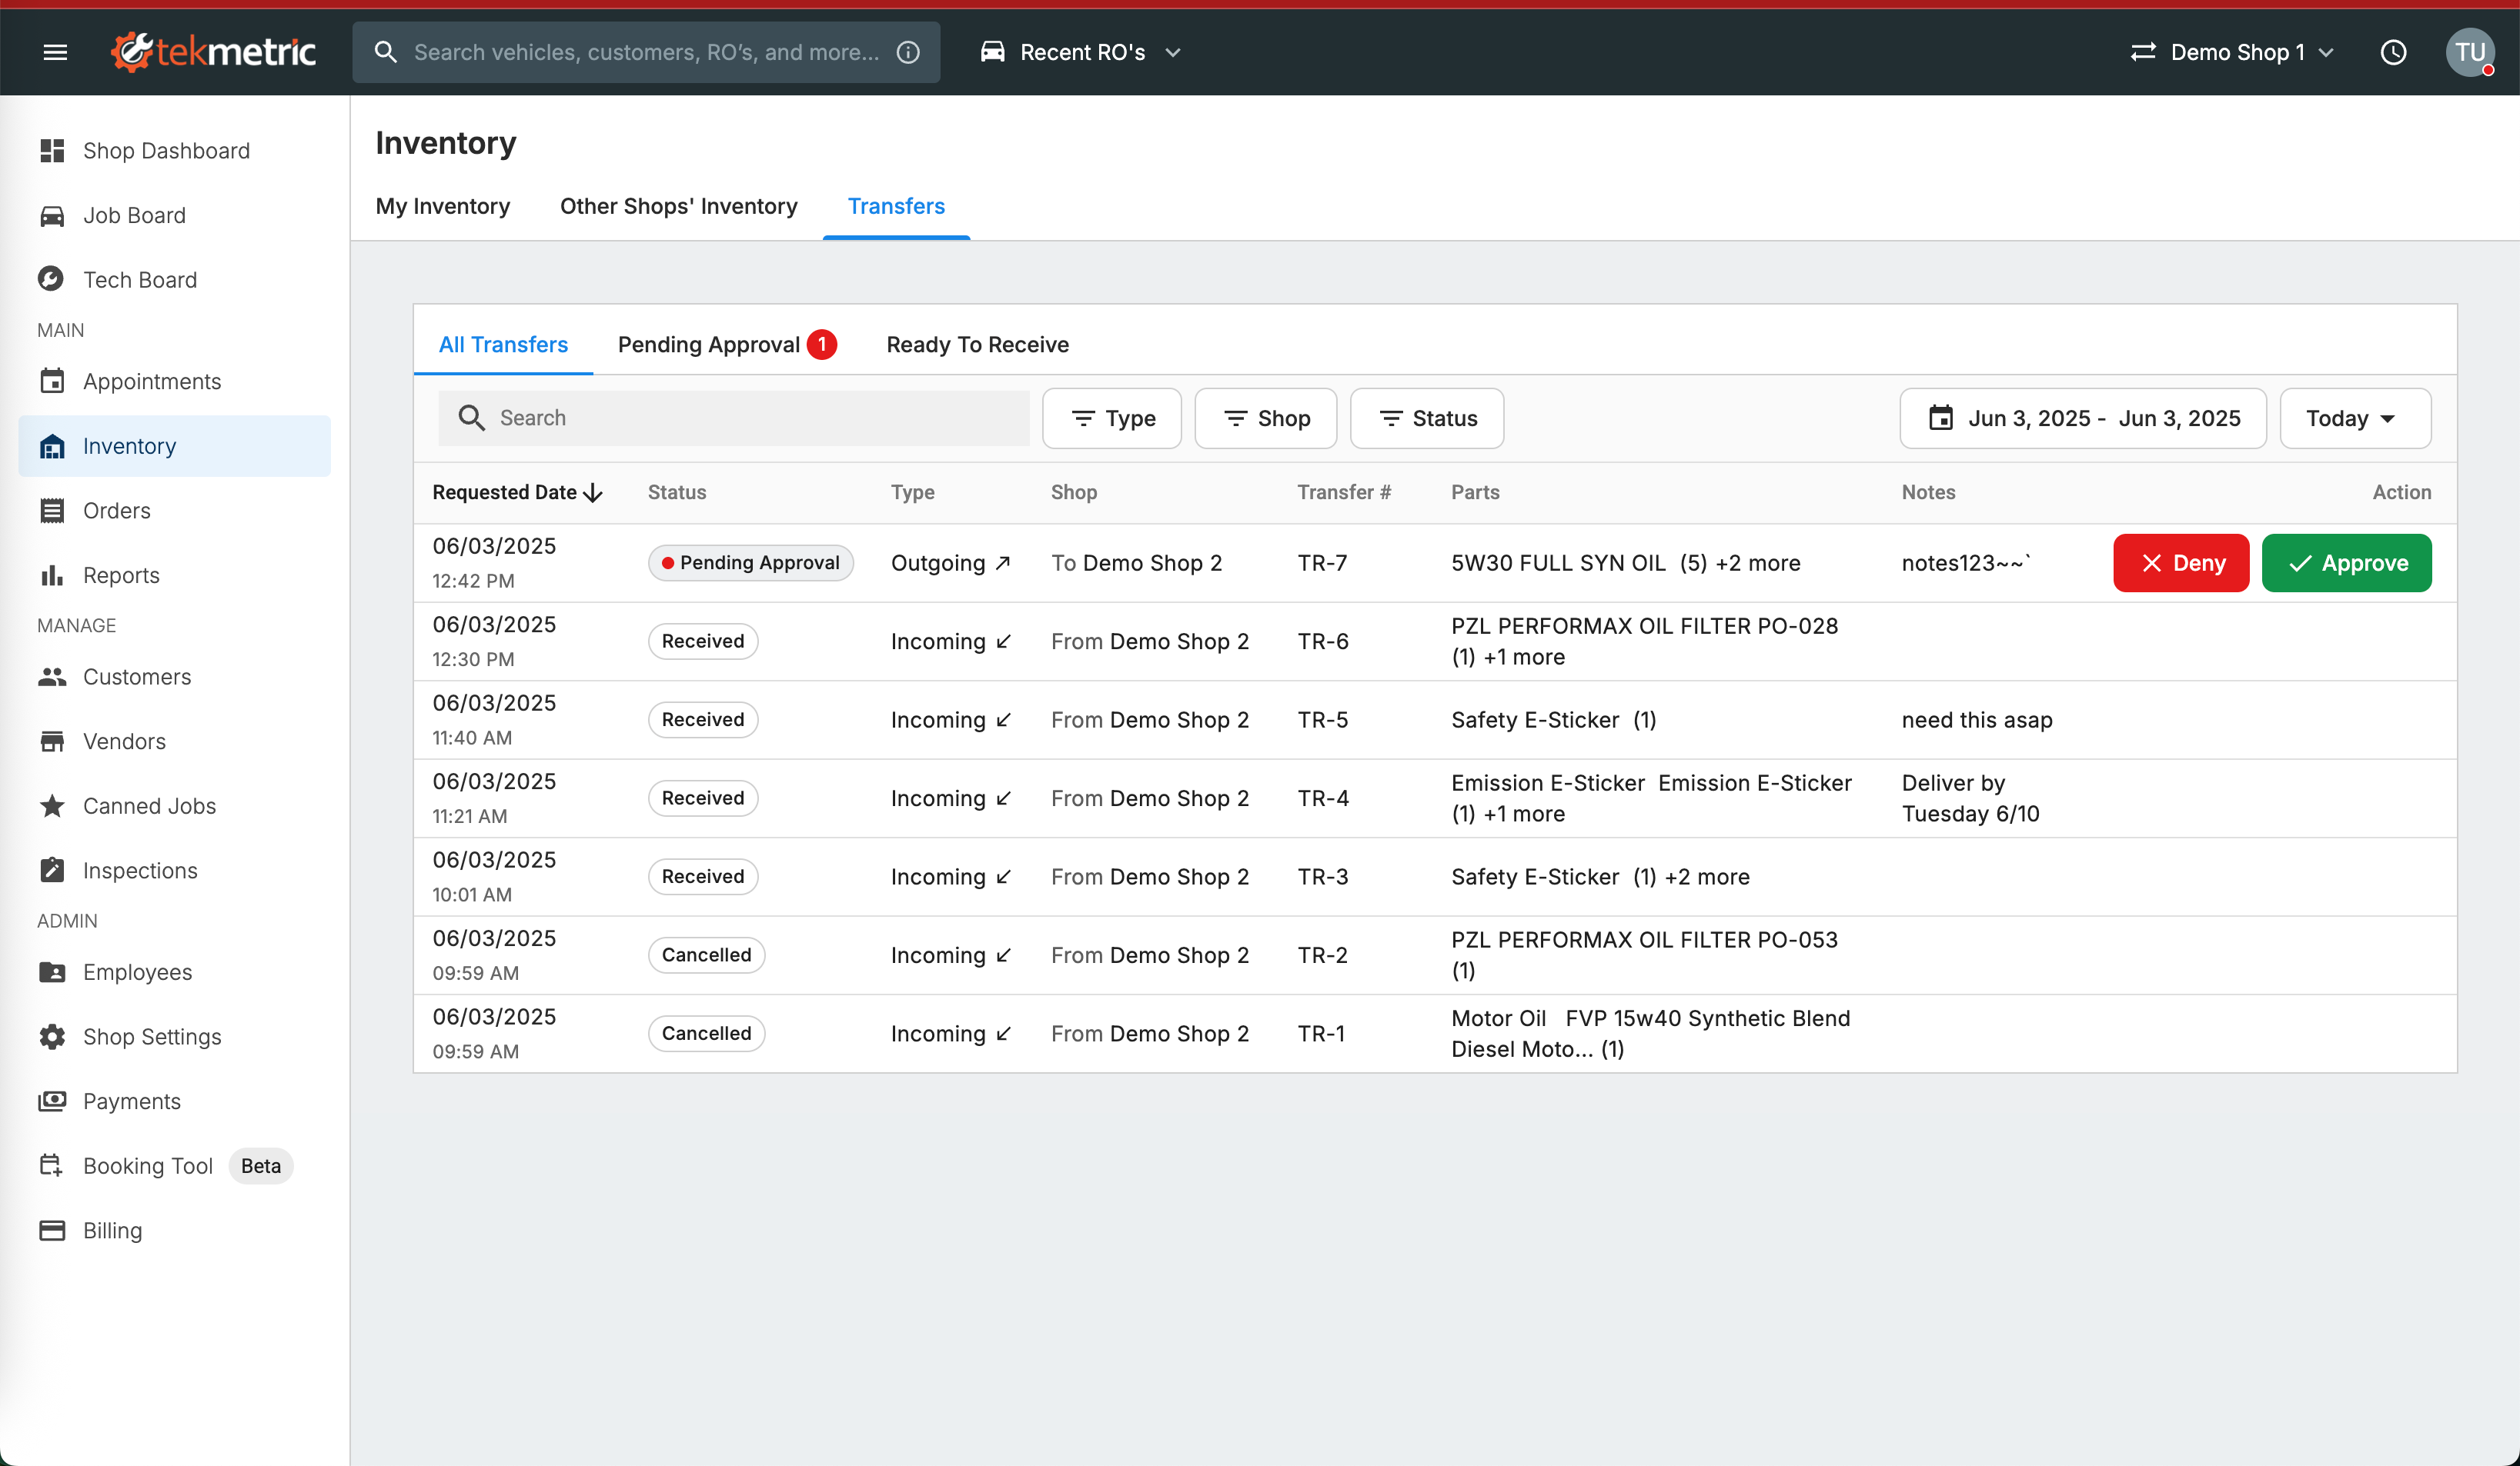This screenshot has height=1466, width=2520.
Task: Click the date range calendar icon
Action: pyautogui.click(x=1941, y=418)
